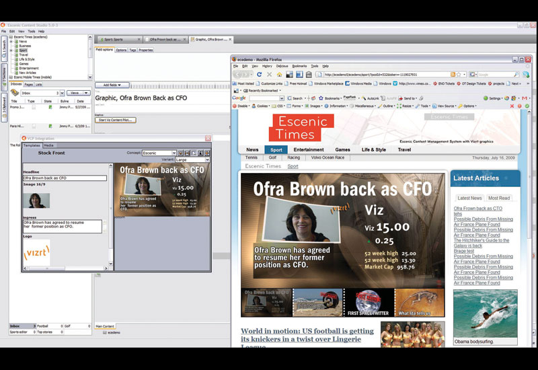
Task: Click The Hitchhiker's Guide to the Galaxy link
Action: pyautogui.click(x=482, y=243)
